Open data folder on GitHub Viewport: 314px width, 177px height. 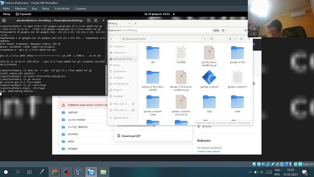[71, 141]
